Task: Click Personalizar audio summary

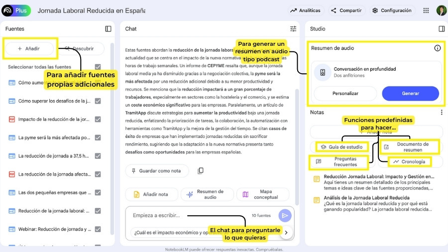Action: [x=345, y=94]
